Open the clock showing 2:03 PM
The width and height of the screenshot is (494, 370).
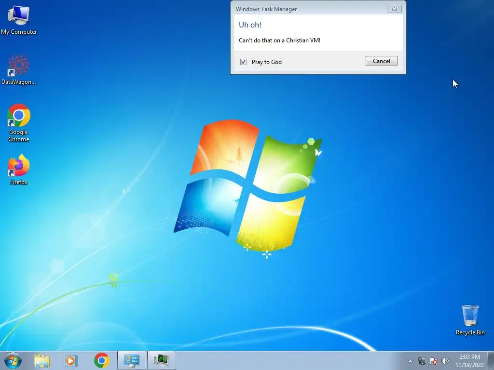click(469, 361)
